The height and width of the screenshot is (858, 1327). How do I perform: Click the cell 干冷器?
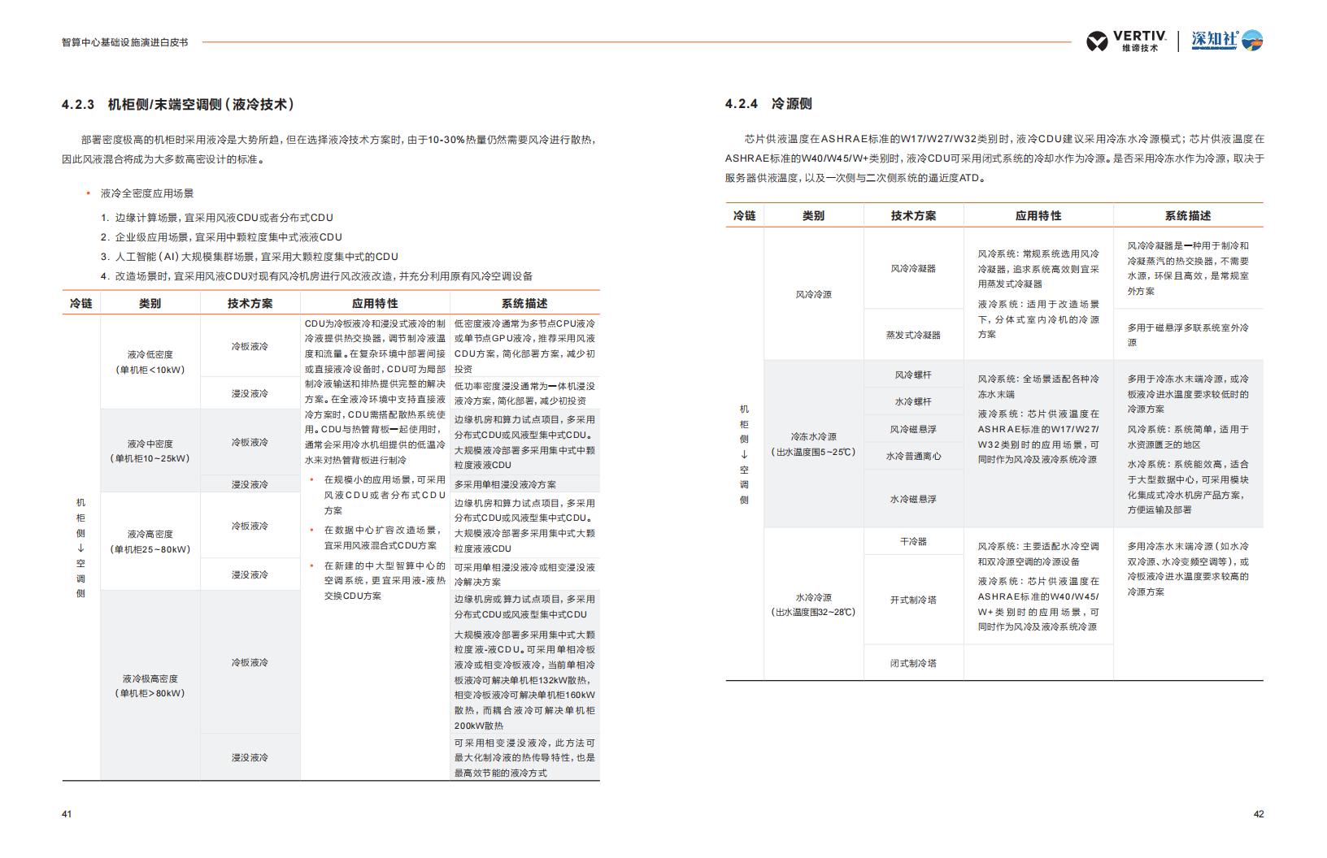[x=913, y=541]
